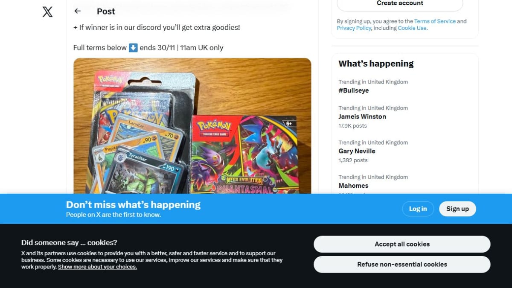This screenshot has height=288, width=512.
Task: Click the X logo icon
Action: pyautogui.click(x=47, y=12)
